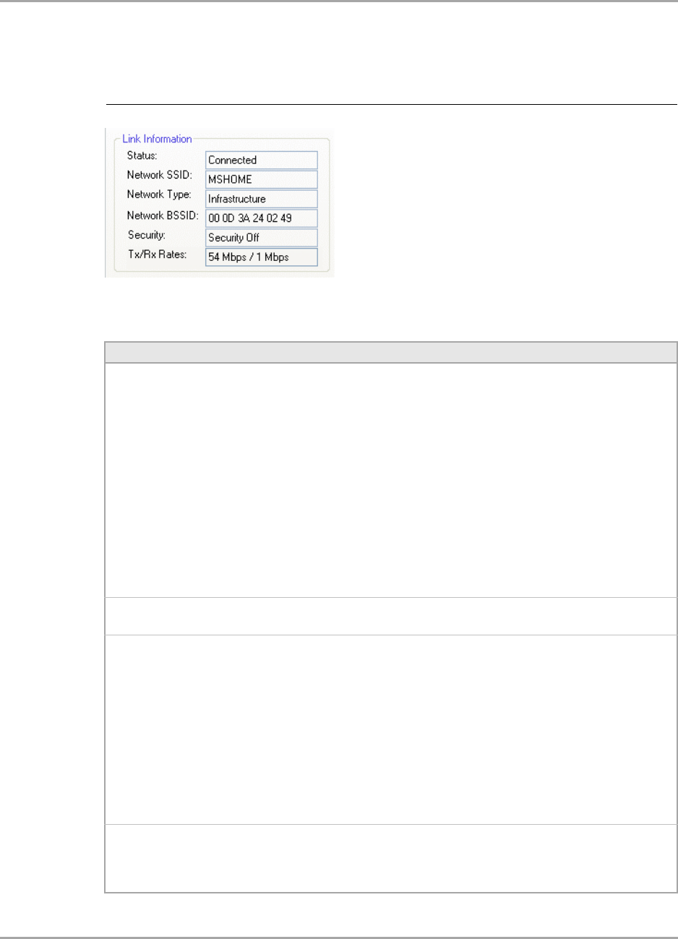Select the BSSID field 00 0D 3A 24 02 49

coord(262,218)
